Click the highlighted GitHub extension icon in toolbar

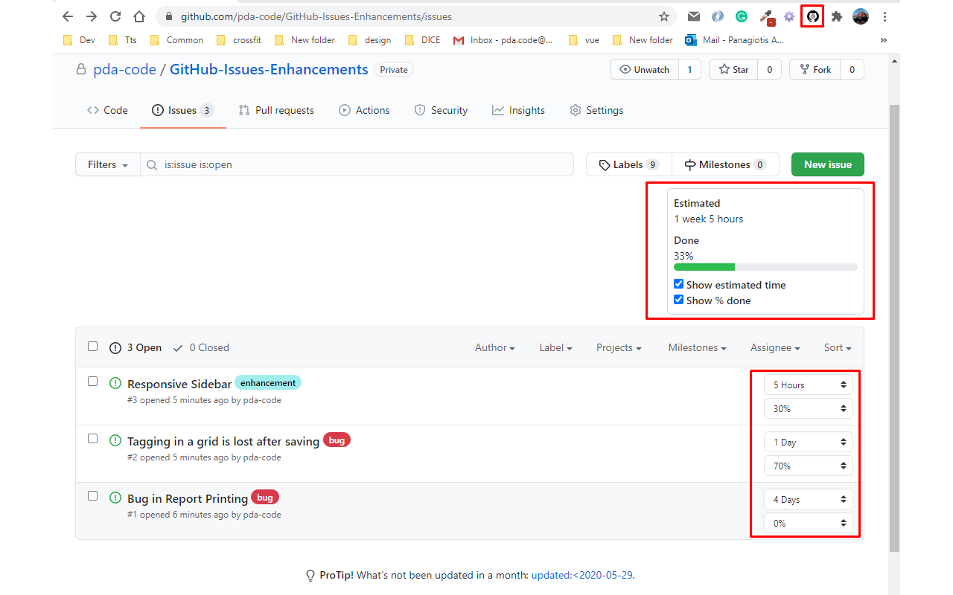coord(812,16)
